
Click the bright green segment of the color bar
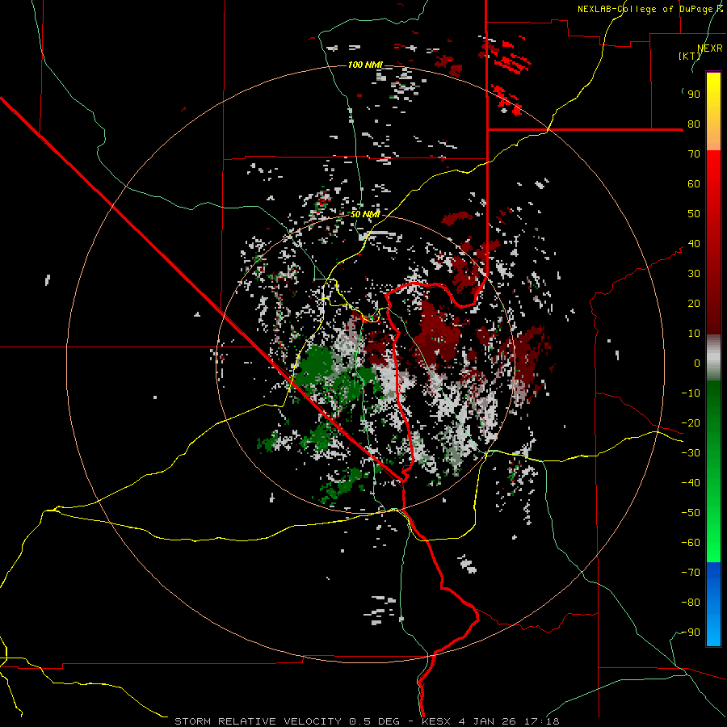coord(713,472)
